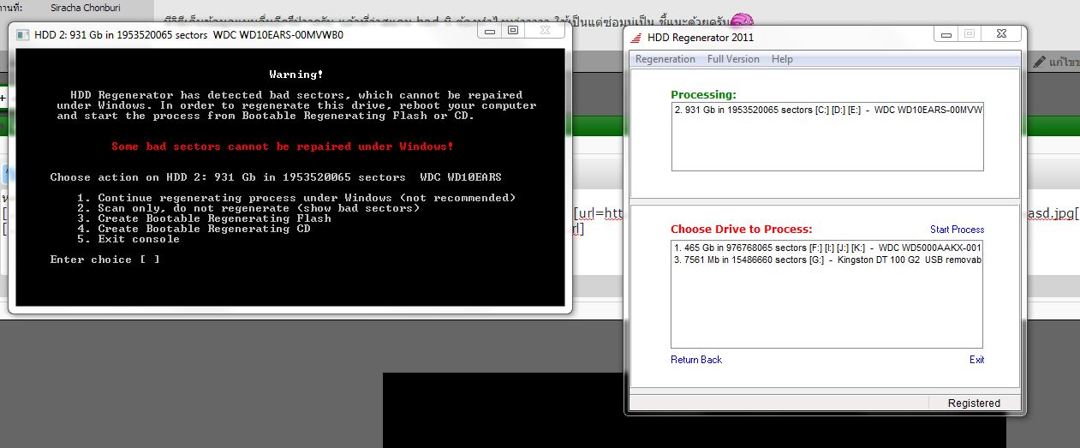The height and width of the screenshot is (448, 1080).
Task: Click the Enter choice input bracket in console
Action: (150, 260)
